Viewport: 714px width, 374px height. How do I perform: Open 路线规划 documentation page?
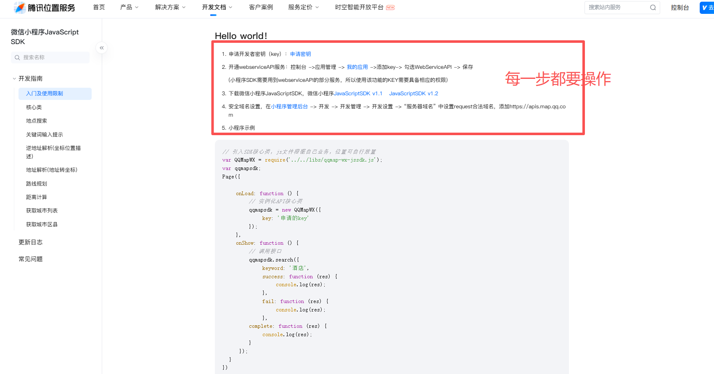(x=37, y=184)
